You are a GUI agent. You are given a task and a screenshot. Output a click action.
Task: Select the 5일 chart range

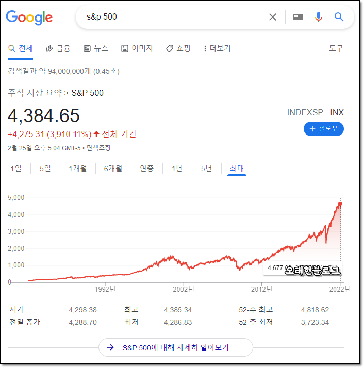pyautogui.click(x=45, y=168)
